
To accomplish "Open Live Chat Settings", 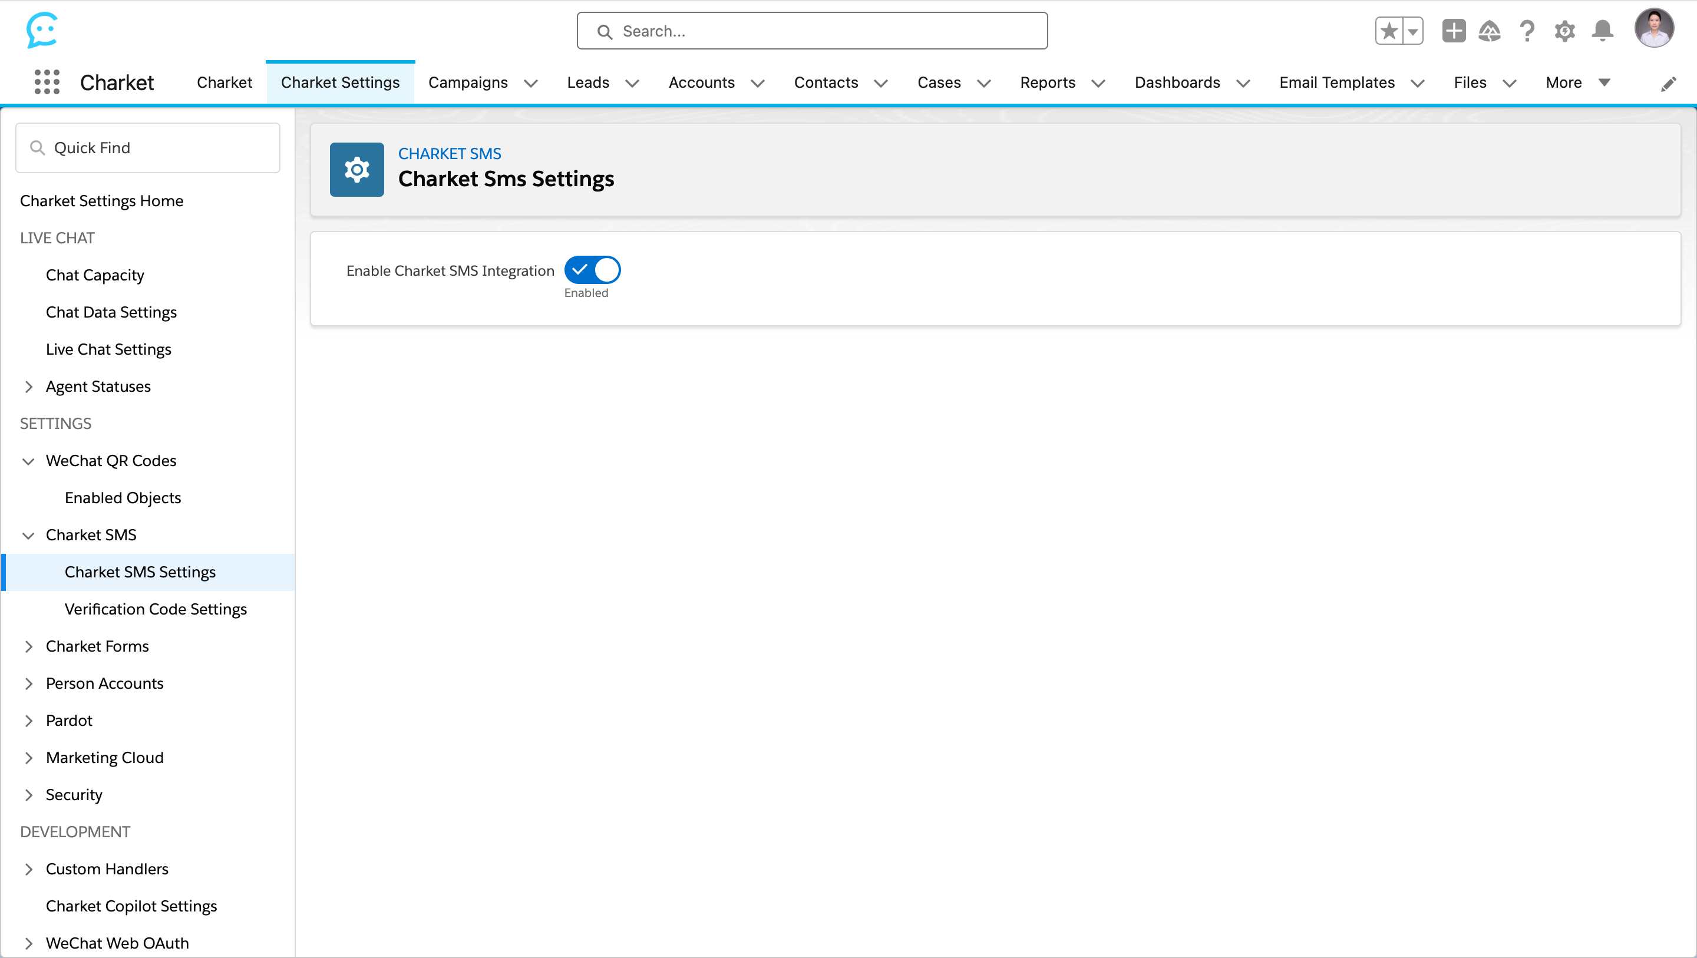I will tap(108, 349).
